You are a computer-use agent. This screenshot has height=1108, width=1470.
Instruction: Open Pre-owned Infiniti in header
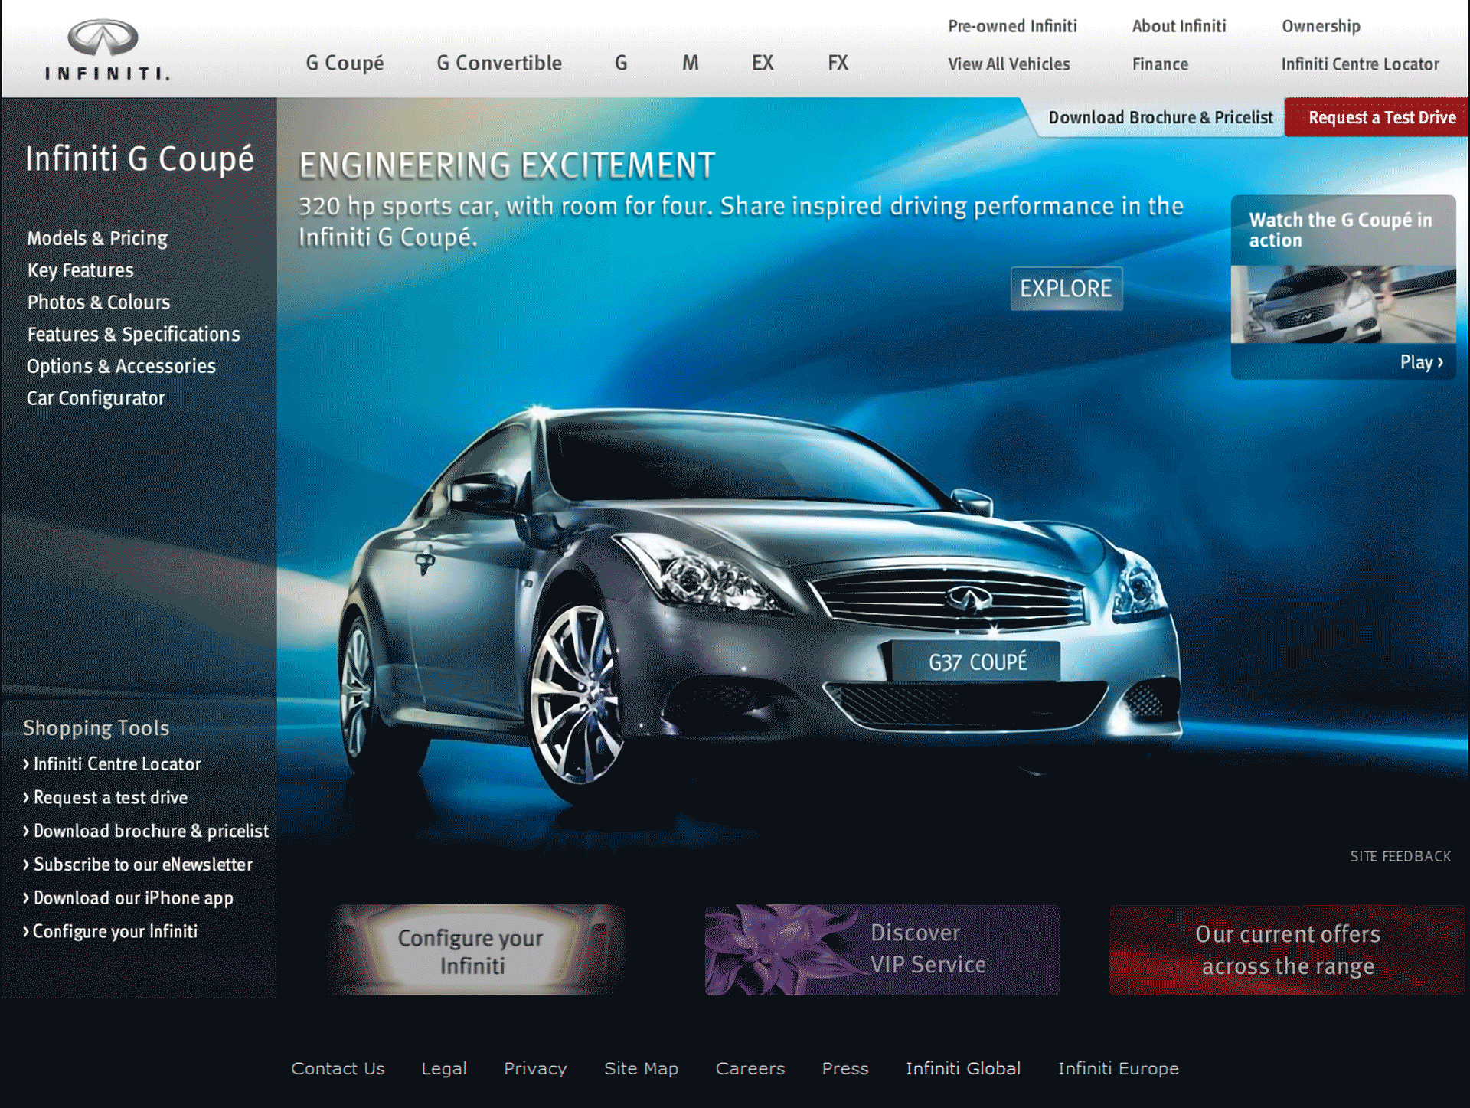pos(1011,26)
